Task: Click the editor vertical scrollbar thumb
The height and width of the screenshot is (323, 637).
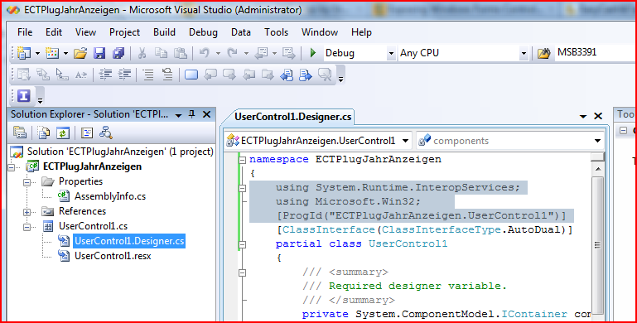Action: point(597,244)
